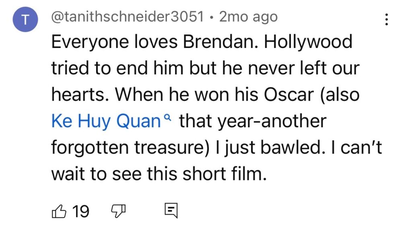Image resolution: width=412 pixels, height=238 pixels.
Task: Click the like count "19"
Action: click(80, 211)
